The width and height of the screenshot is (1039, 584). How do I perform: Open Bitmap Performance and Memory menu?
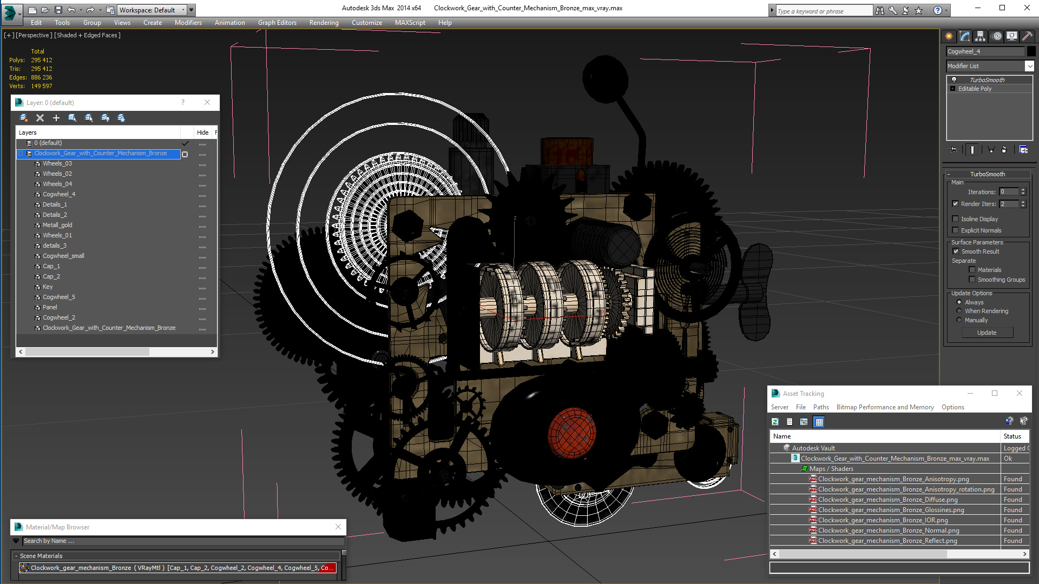[x=885, y=407]
